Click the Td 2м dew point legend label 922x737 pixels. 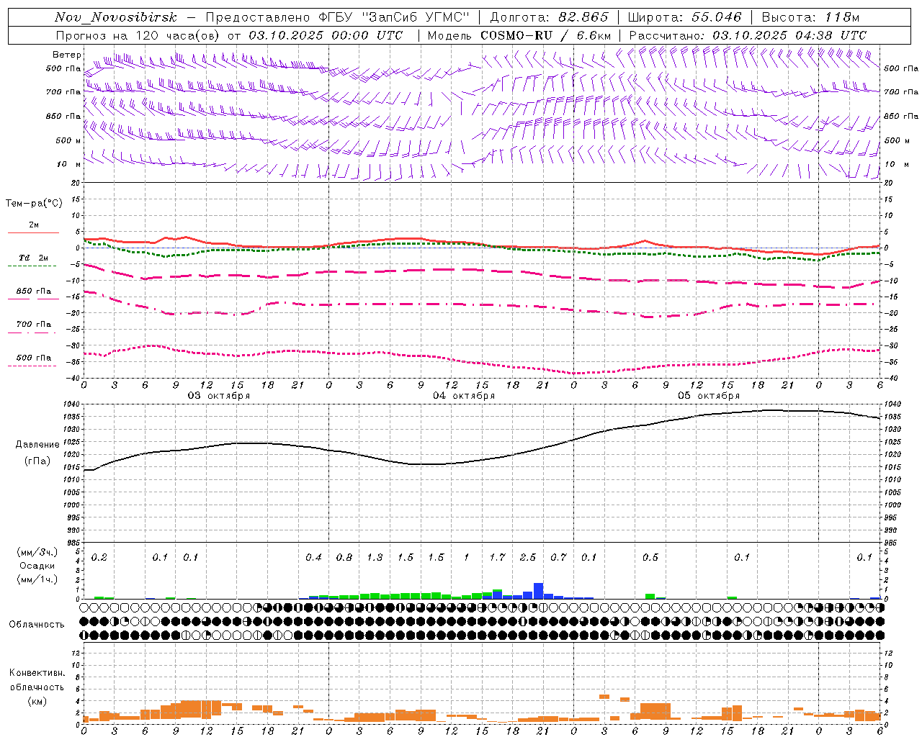(x=33, y=258)
